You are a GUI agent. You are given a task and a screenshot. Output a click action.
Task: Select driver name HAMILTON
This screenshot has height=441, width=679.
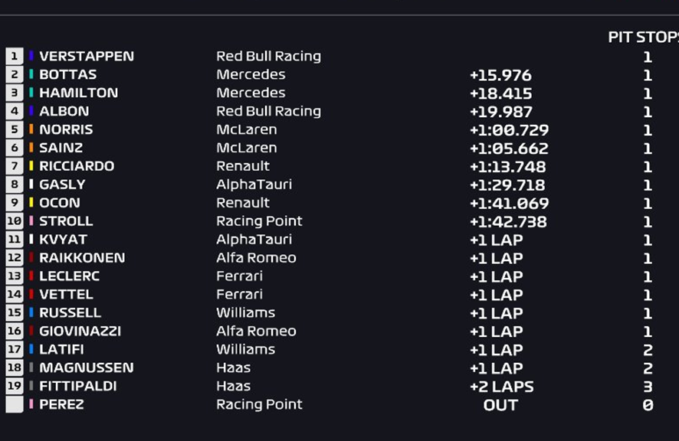[78, 93]
